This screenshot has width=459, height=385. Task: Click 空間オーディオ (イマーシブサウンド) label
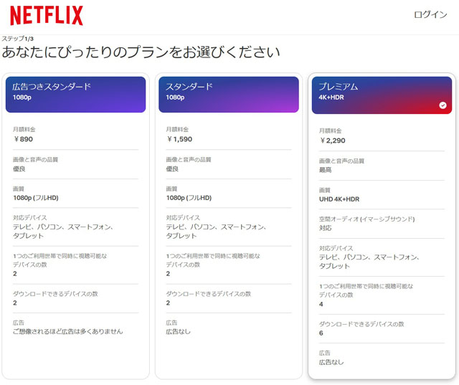tap(366, 219)
